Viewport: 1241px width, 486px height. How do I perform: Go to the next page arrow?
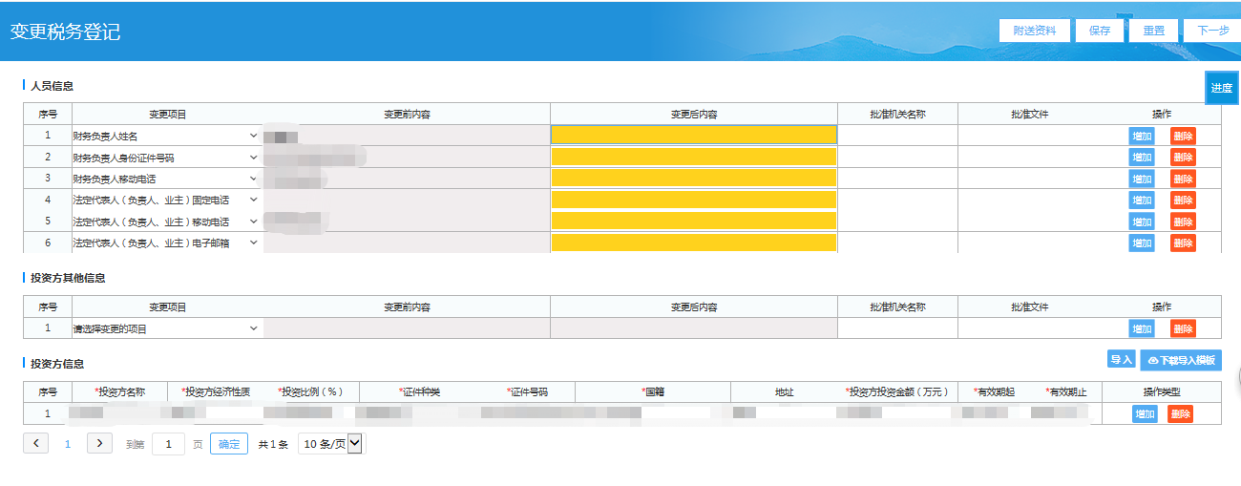click(99, 443)
